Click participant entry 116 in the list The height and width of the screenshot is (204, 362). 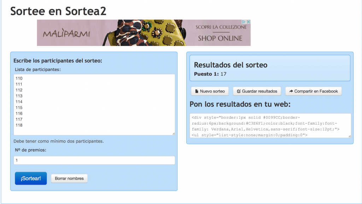[19, 113]
